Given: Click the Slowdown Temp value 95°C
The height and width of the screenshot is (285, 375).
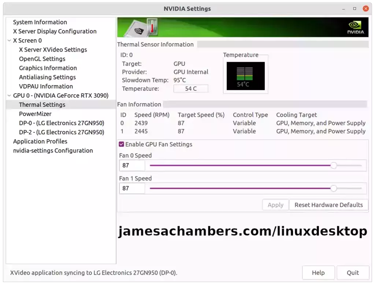Looking at the screenshot, I should 179,80.
